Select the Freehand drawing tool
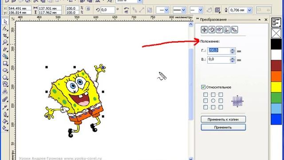The image size is (284, 160). click(x=5, y=49)
